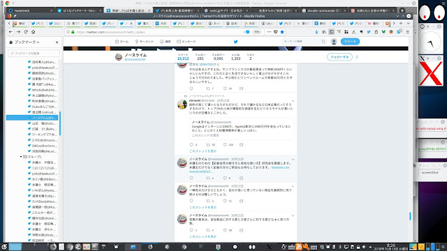The height and width of the screenshot is (251, 447).
Task: Open new tab in Chrome window
Action: 402,10
